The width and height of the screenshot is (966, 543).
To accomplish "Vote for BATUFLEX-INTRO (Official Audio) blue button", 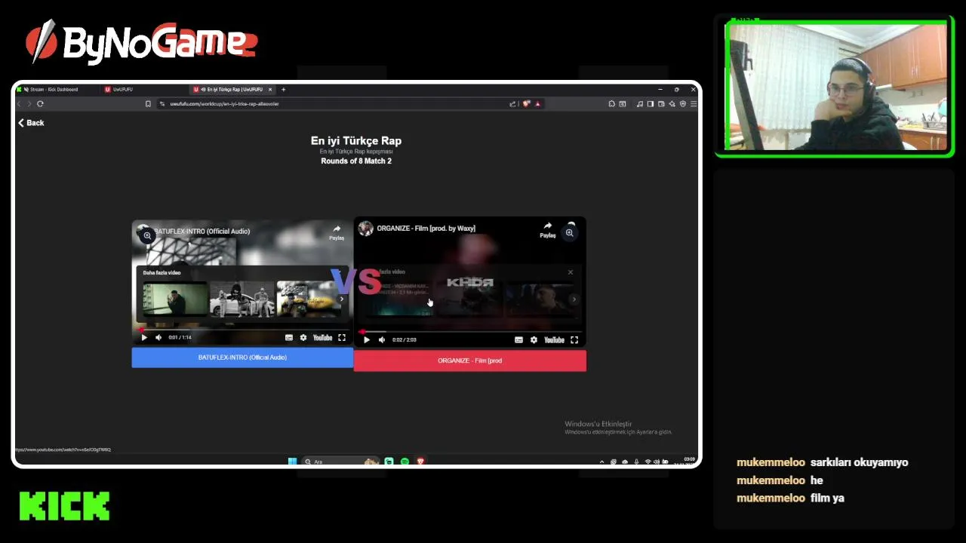I will [242, 357].
